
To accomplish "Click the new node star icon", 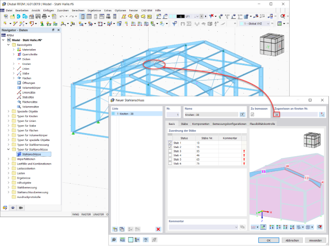I will [x=5, y=23].
